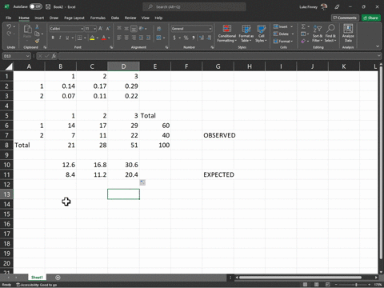Click the Borders icon

coord(80,38)
